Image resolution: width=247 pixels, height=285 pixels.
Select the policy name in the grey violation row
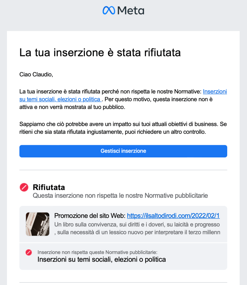point(102,260)
